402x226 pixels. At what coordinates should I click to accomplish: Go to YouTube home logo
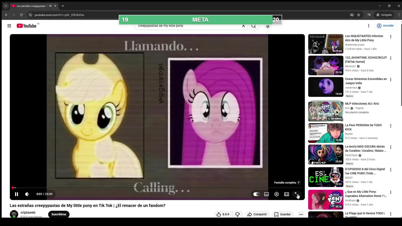coord(27,26)
